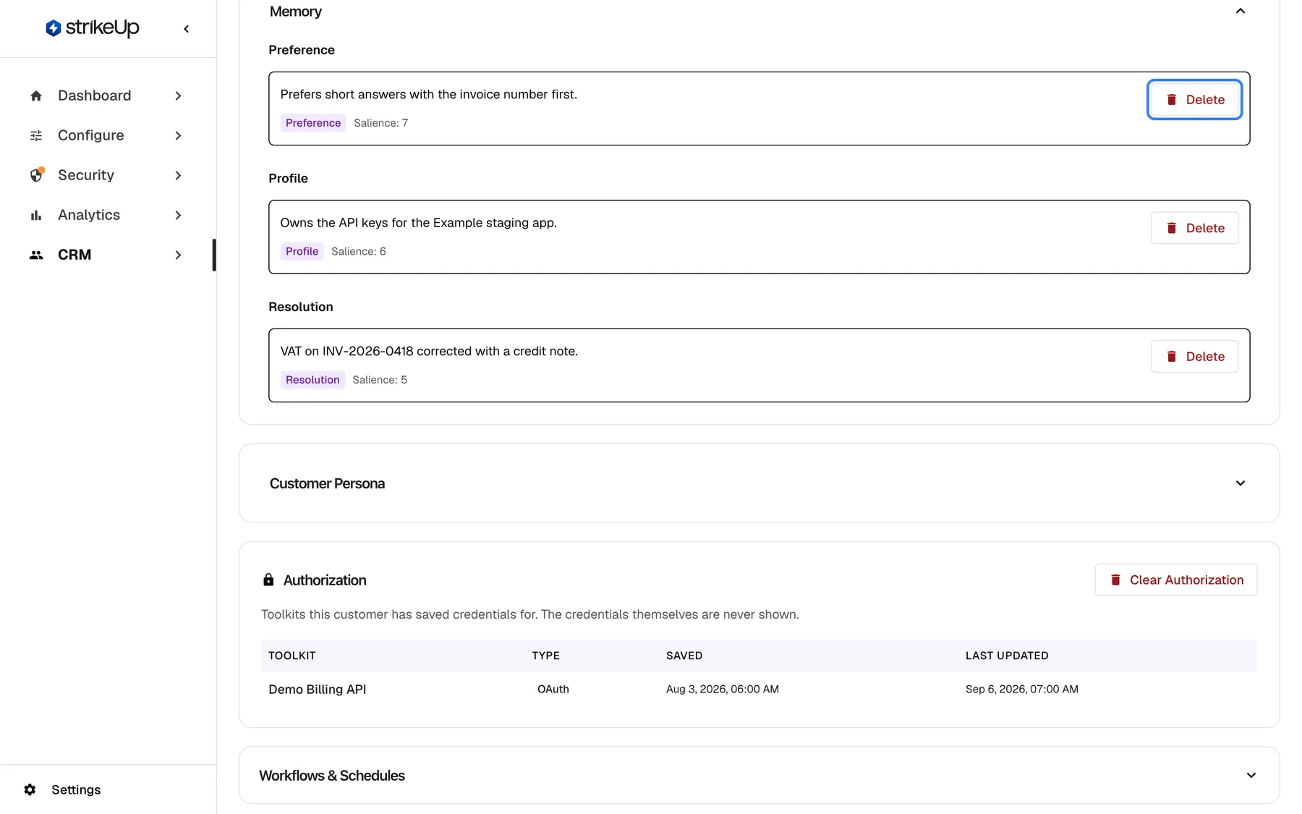Viewport: 1302px width, 814px height.
Task: Click the Dashboard home icon
Action: click(36, 96)
